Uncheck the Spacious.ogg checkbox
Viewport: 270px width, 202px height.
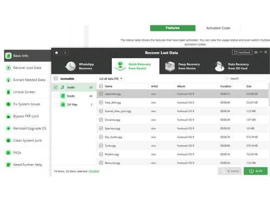pos(101,128)
